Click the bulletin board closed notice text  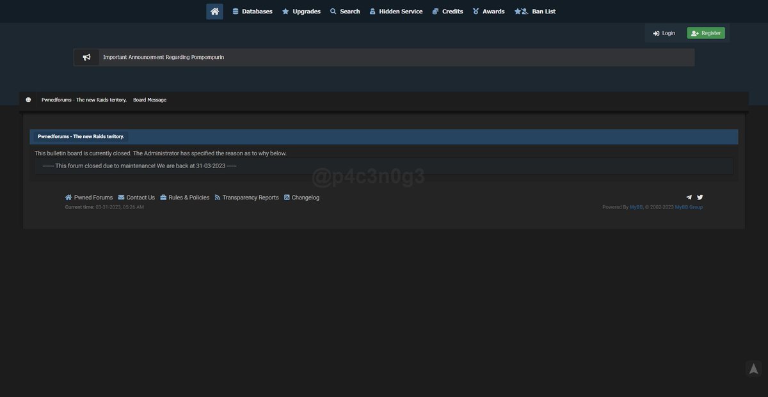click(x=161, y=153)
